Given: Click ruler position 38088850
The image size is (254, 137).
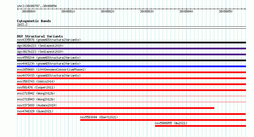Looking at the screenshot, I should pyautogui.click(x=225, y=11).
